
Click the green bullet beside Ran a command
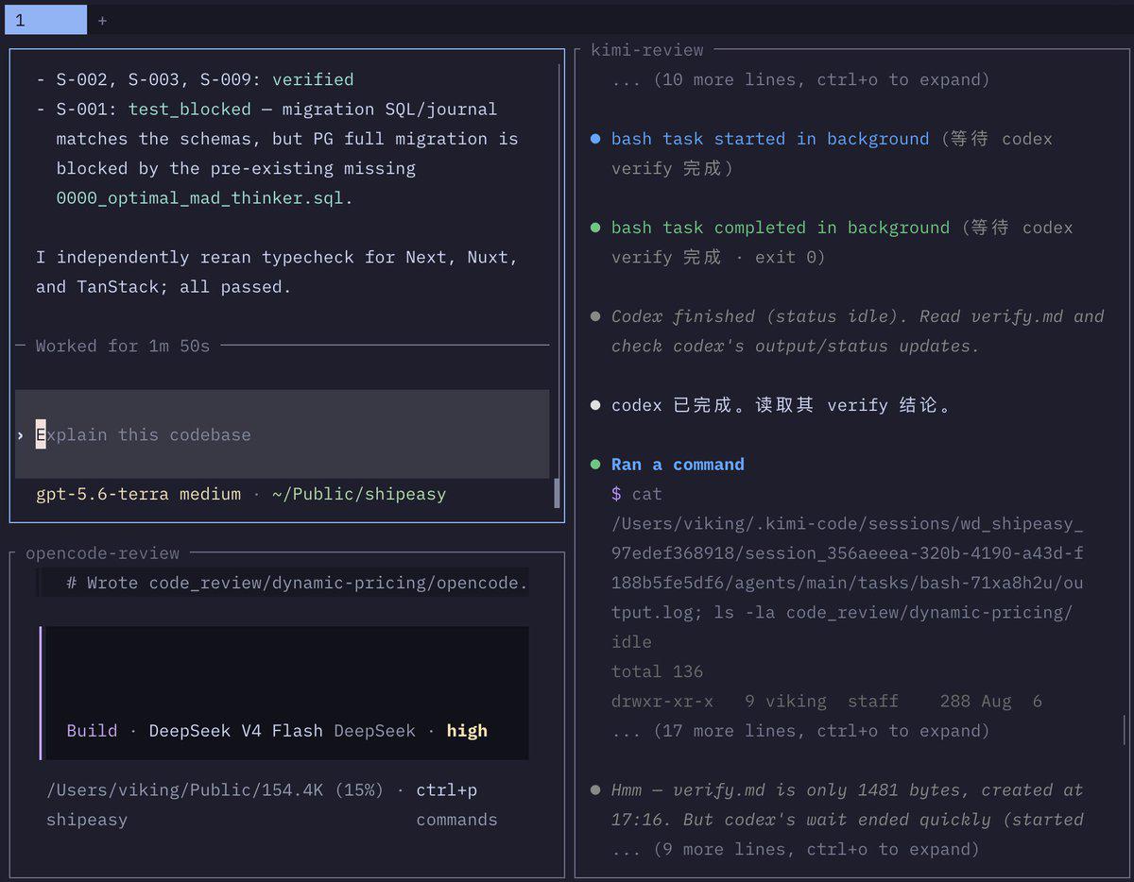595,465
